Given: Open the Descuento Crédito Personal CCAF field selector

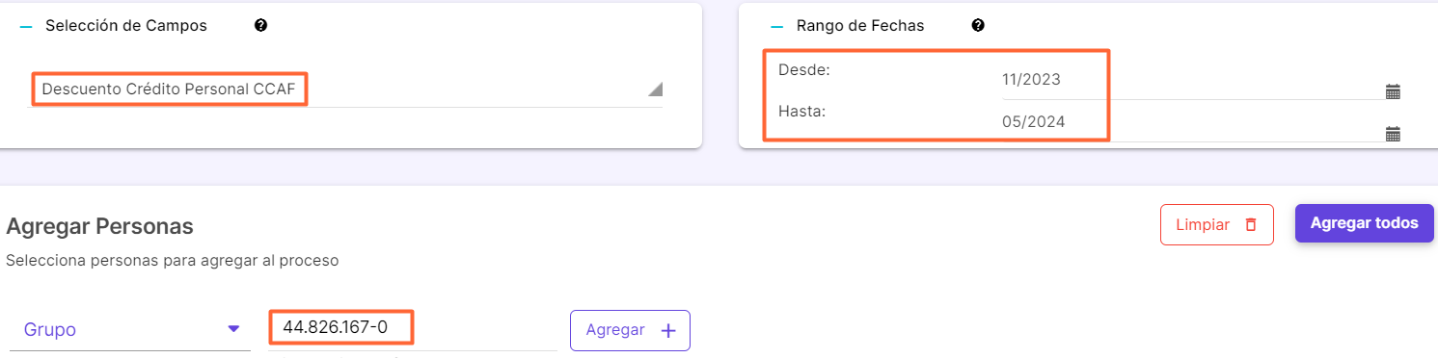Looking at the screenshot, I should coord(349,90).
